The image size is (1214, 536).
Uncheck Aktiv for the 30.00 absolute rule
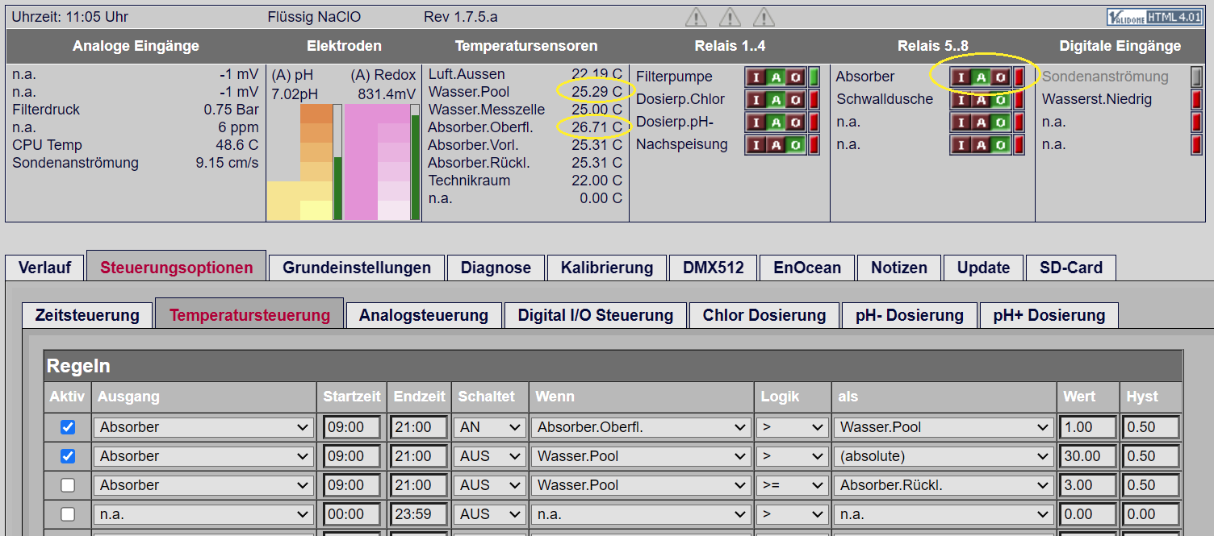[68, 456]
